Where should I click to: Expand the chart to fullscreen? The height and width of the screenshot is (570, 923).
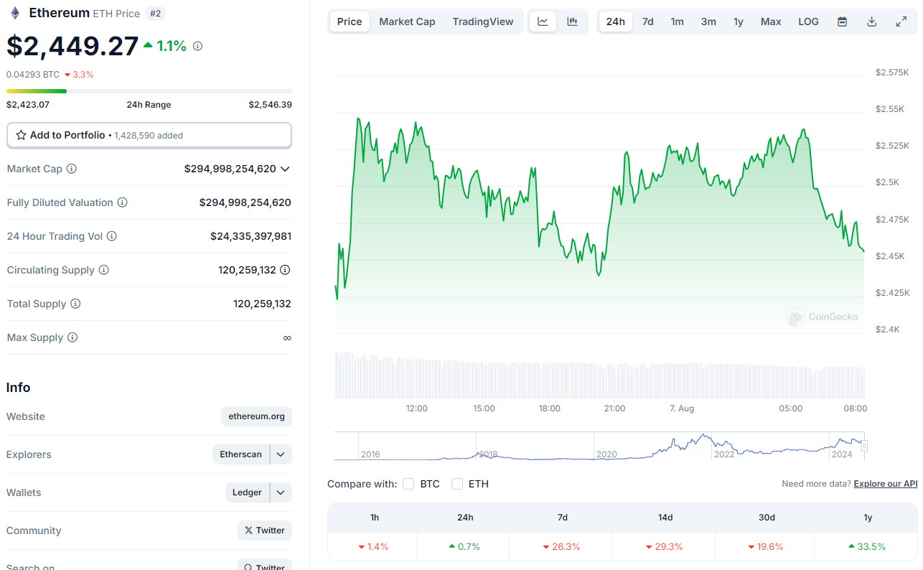coord(901,22)
